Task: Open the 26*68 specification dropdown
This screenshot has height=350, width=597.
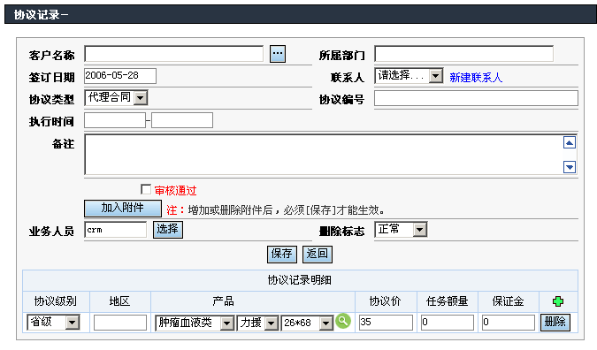Action: pos(307,323)
